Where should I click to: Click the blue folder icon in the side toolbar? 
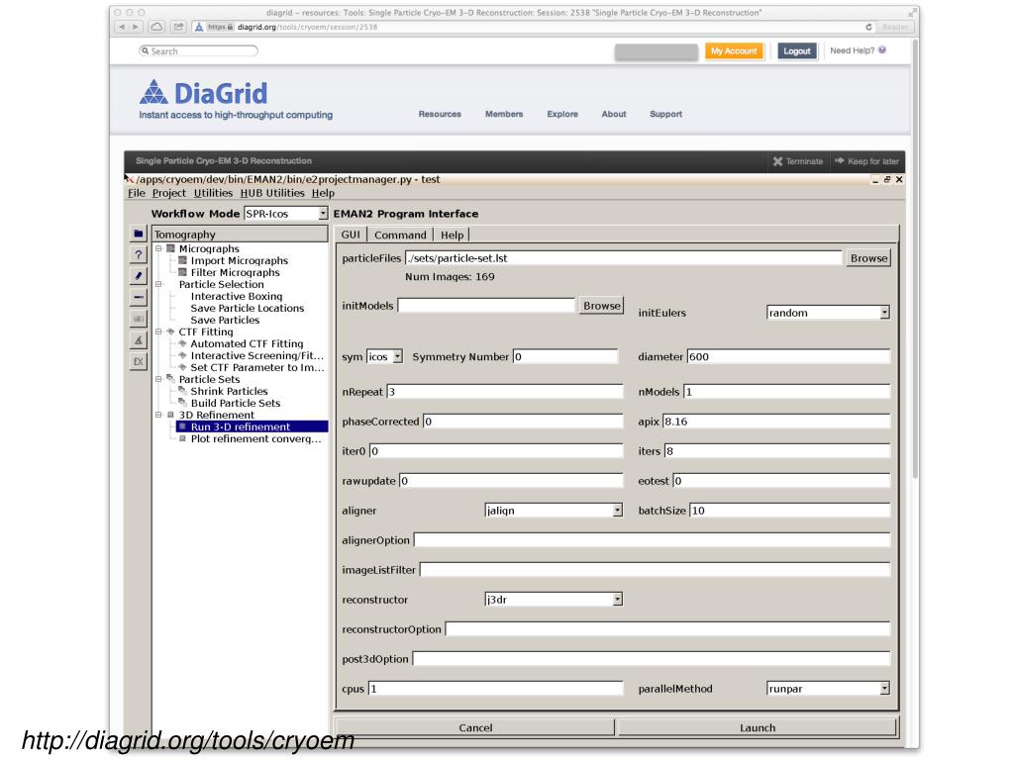[139, 234]
